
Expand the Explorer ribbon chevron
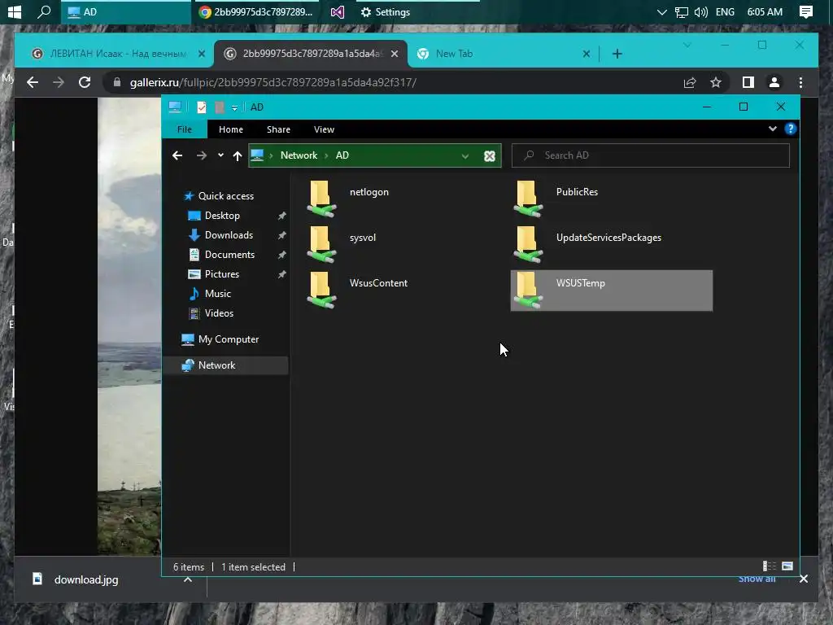[x=773, y=129]
